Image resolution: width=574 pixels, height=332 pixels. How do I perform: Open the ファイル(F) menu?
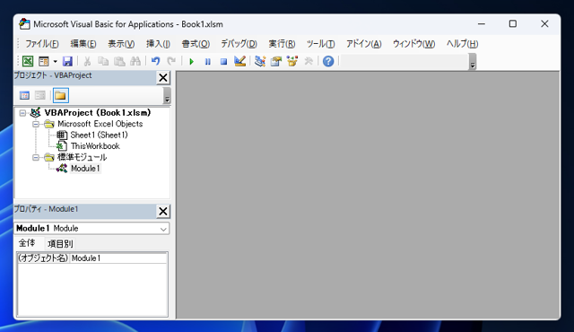(x=42, y=44)
